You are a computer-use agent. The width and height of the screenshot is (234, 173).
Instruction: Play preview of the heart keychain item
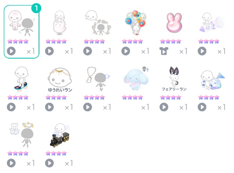click(x=88, y=107)
